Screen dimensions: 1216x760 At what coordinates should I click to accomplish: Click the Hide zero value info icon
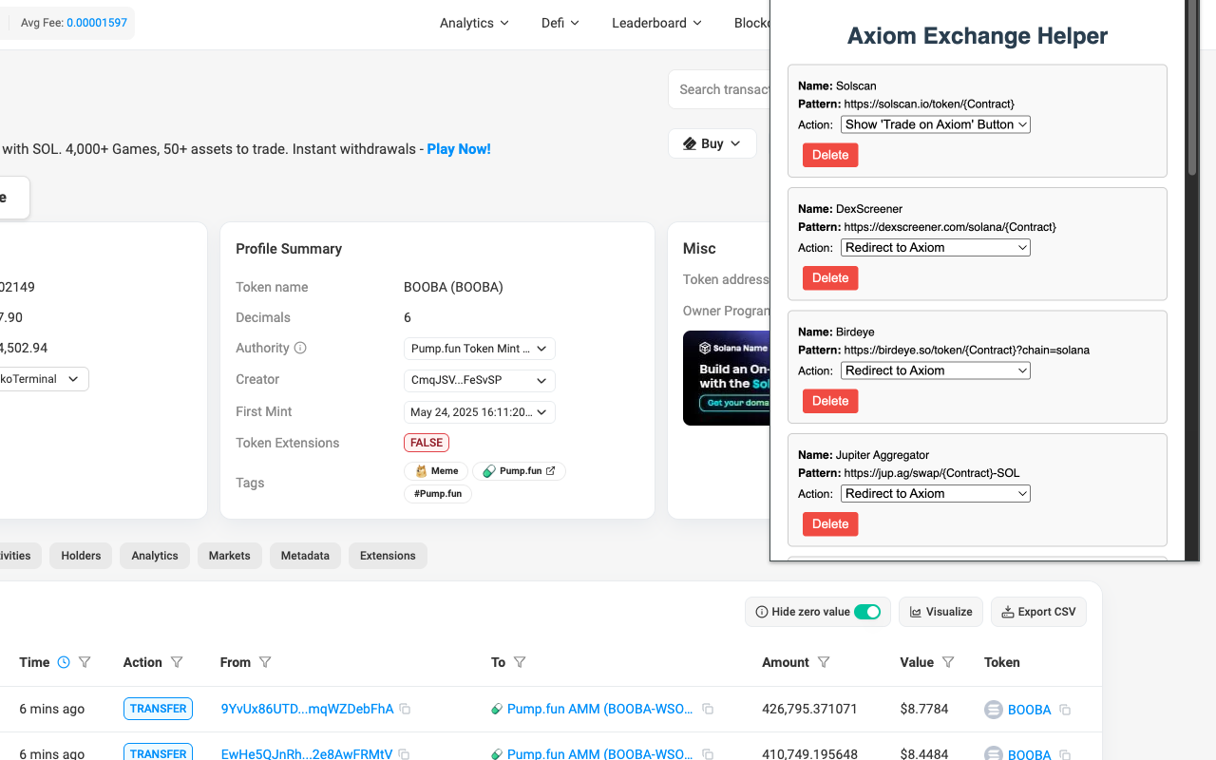(x=762, y=612)
